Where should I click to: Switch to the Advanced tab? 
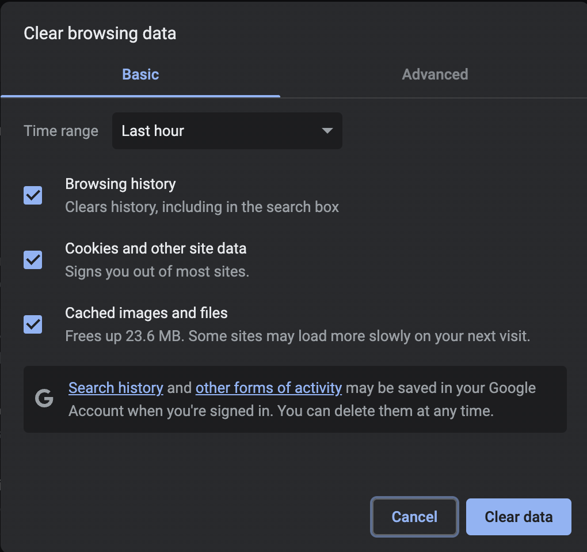[x=434, y=74]
